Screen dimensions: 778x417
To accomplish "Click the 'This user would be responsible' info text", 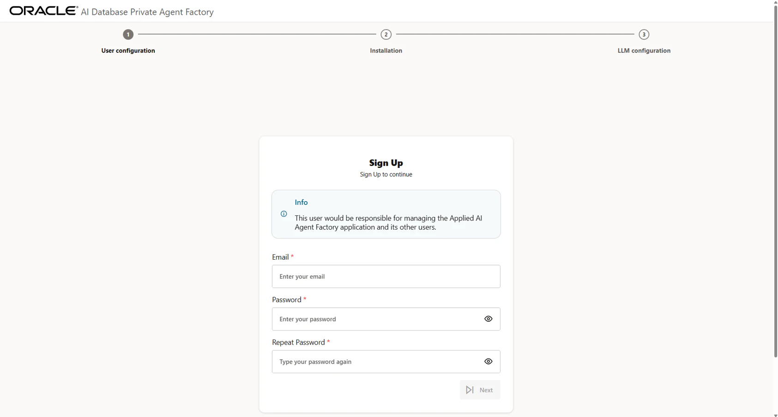I will point(388,223).
